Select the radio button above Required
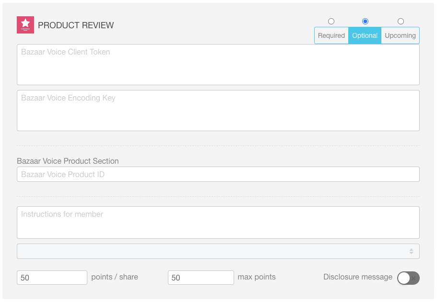The image size is (437, 302). pyautogui.click(x=331, y=21)
